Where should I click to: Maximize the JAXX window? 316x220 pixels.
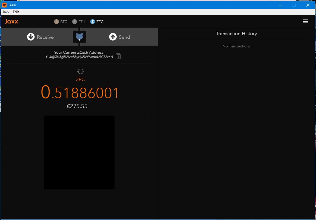click(x=294, y=5)
